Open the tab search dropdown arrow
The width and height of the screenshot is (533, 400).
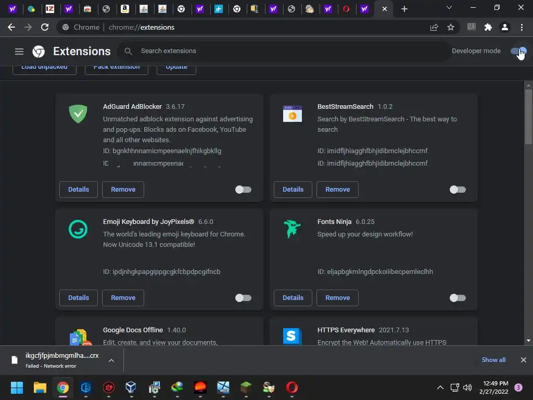tap(449, 7)
